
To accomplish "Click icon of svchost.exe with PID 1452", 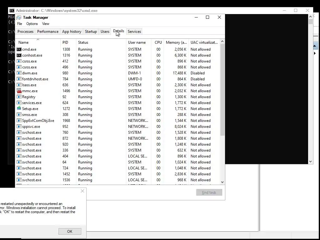I will point(19,174).
